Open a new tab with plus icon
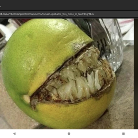 point(0,7)
